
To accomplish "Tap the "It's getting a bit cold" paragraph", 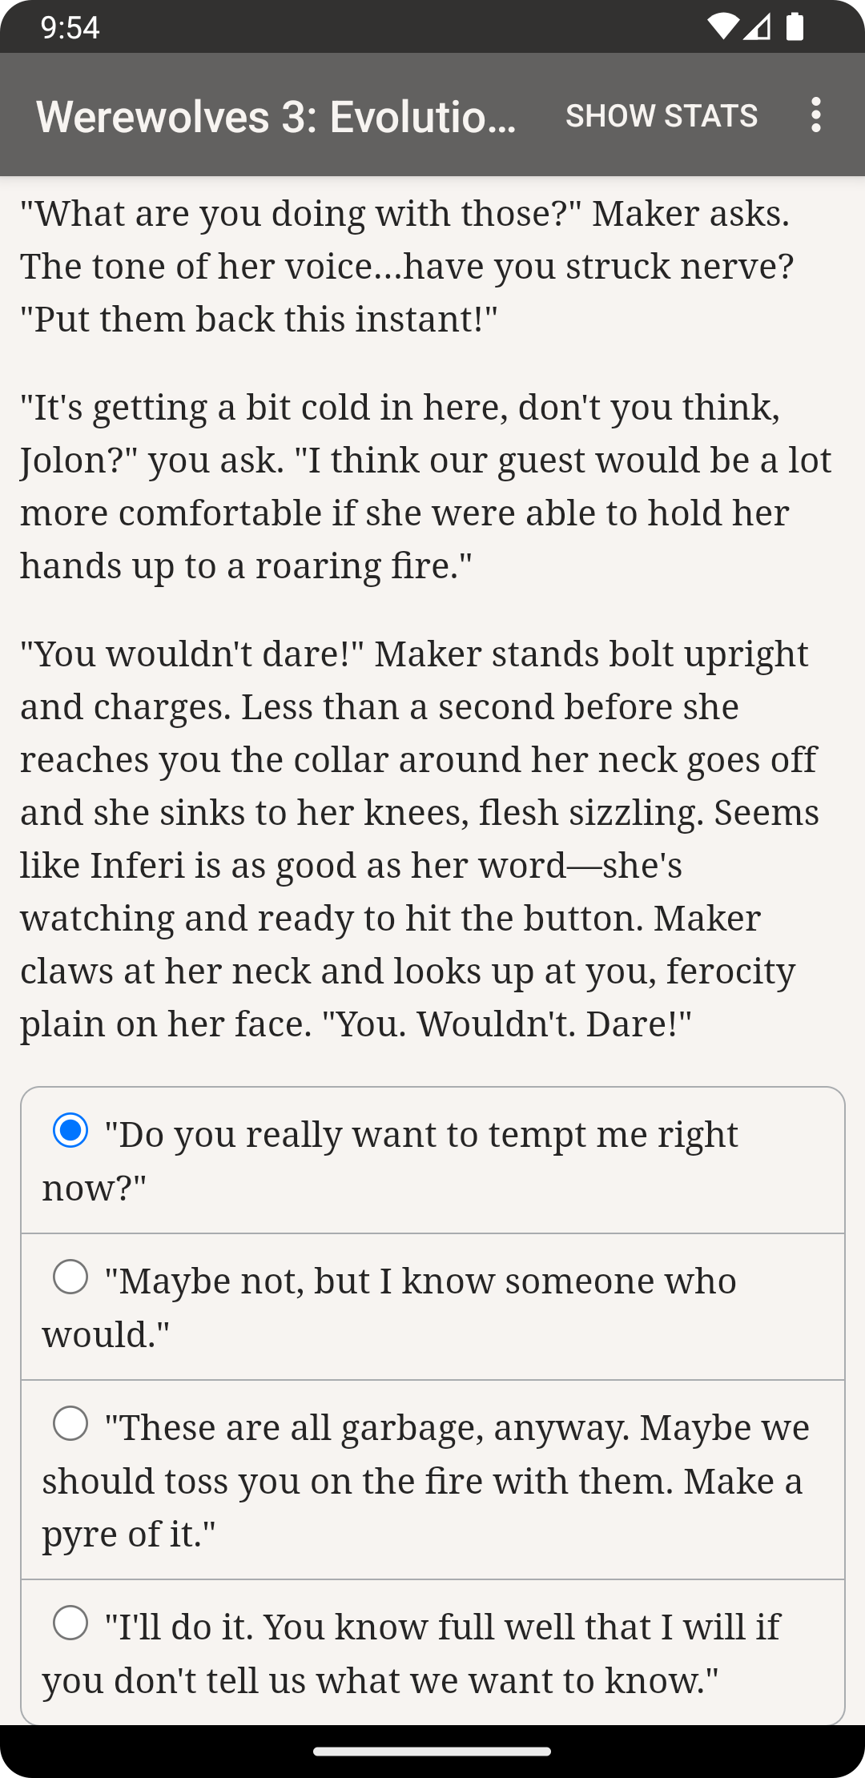I will pos(424,486).
